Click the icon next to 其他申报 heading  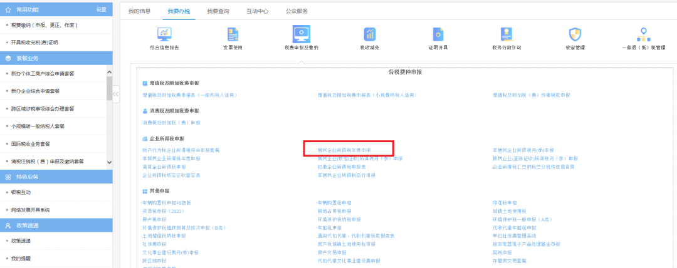(145, 191)
